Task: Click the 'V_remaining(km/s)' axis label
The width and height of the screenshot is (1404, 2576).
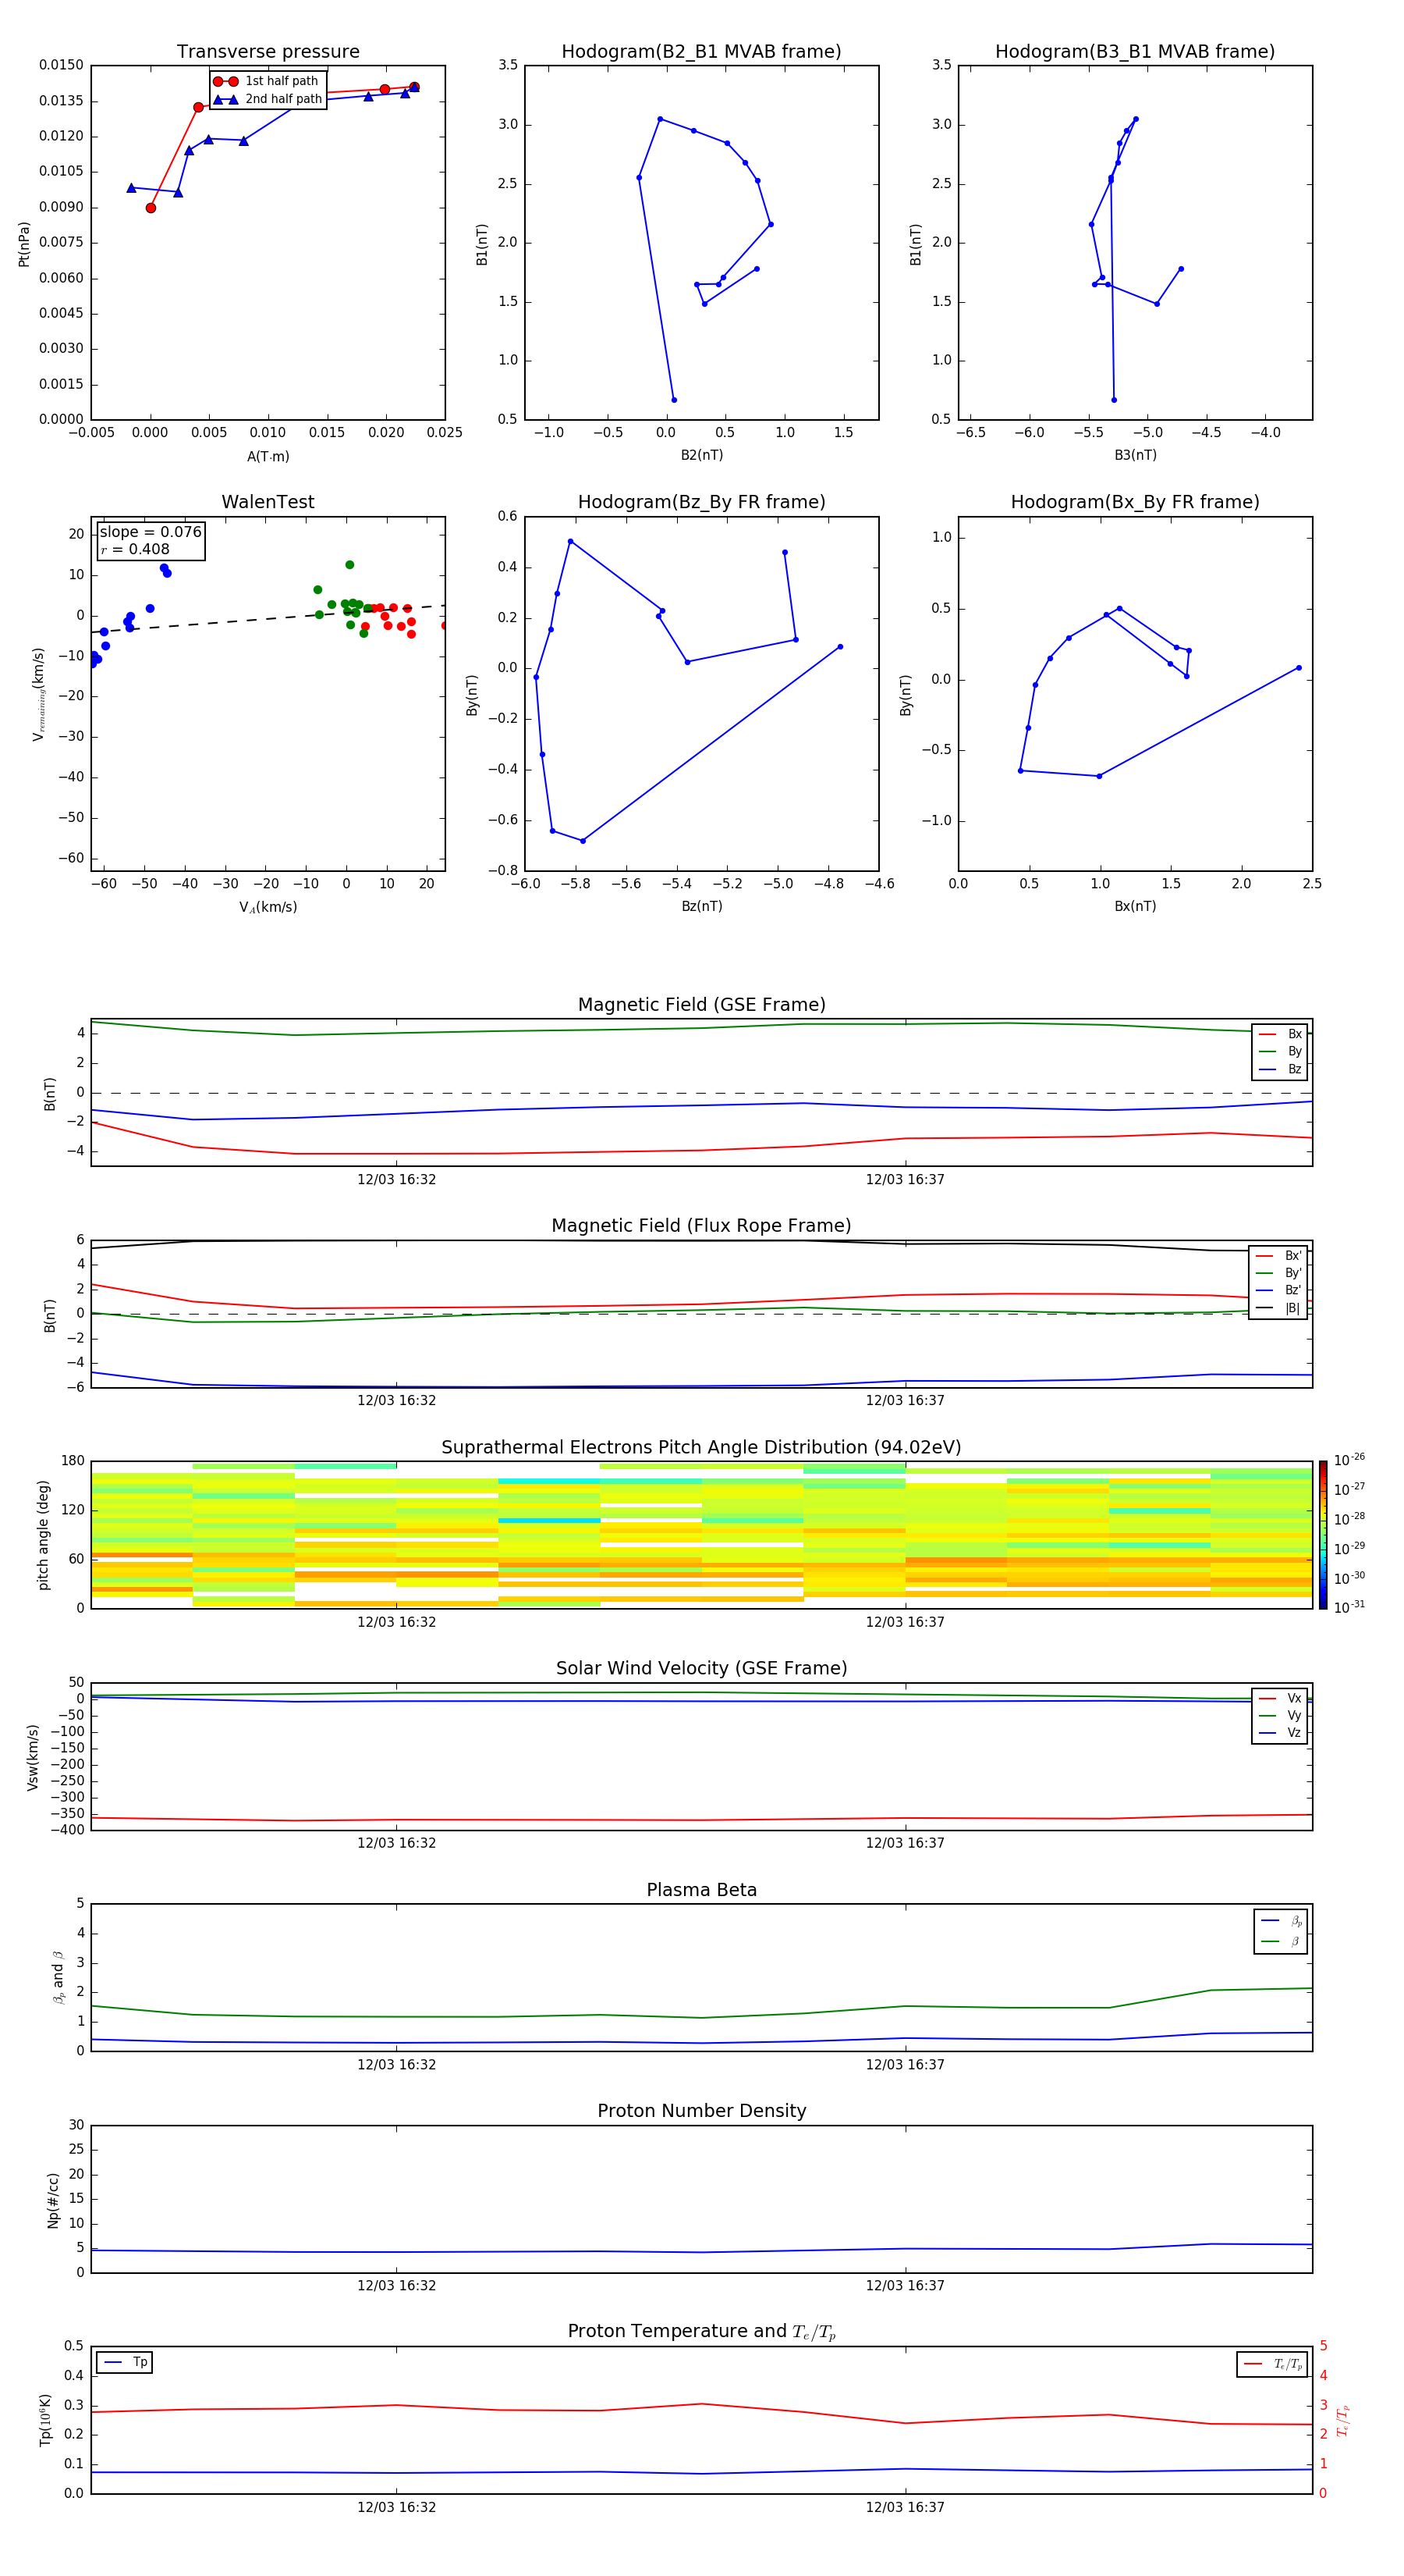Action: click(x=39, y=694)
